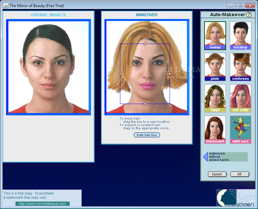
Task: Select the tomboy makeover style
Action: 240,36
